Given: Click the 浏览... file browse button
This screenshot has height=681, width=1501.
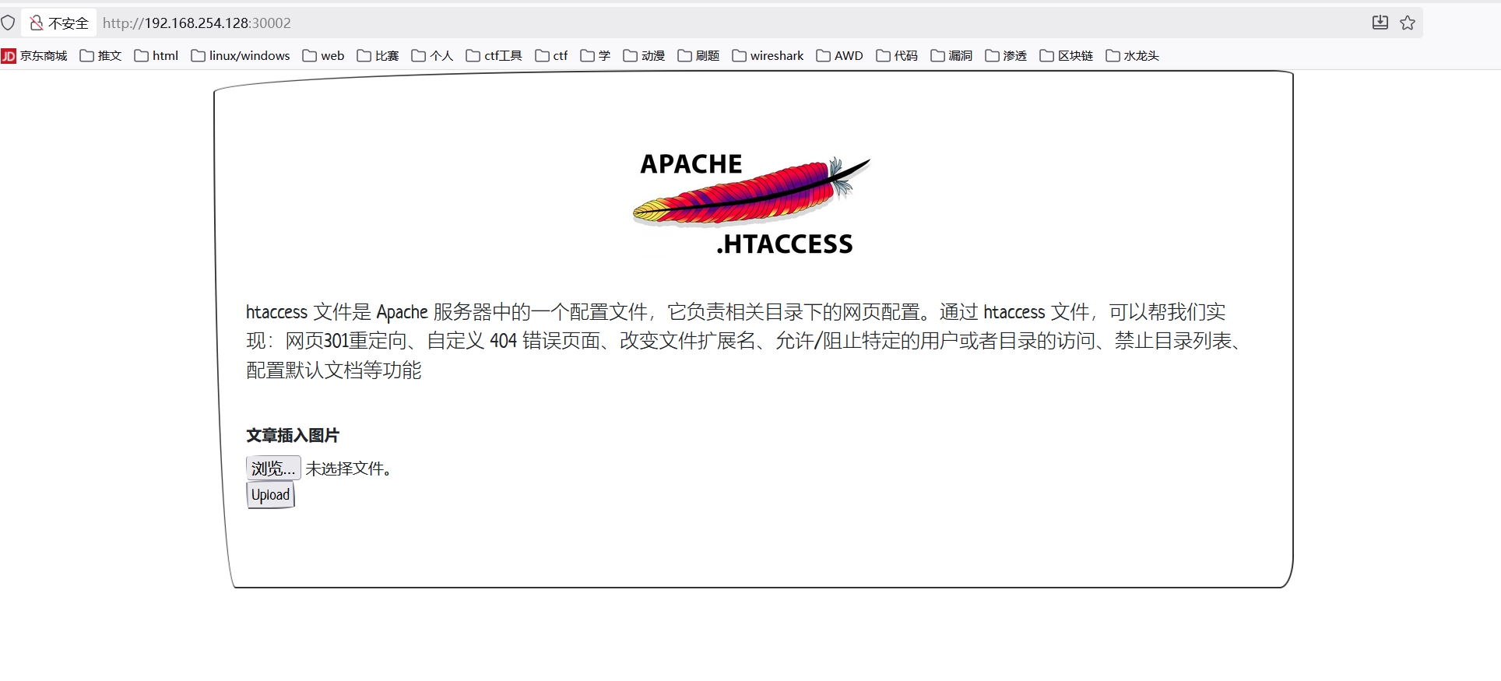Looking at the screenshot, I should [x=273, y=468].
